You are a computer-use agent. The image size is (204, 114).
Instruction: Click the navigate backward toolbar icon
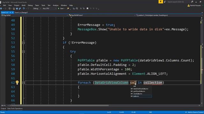point(1,9)
